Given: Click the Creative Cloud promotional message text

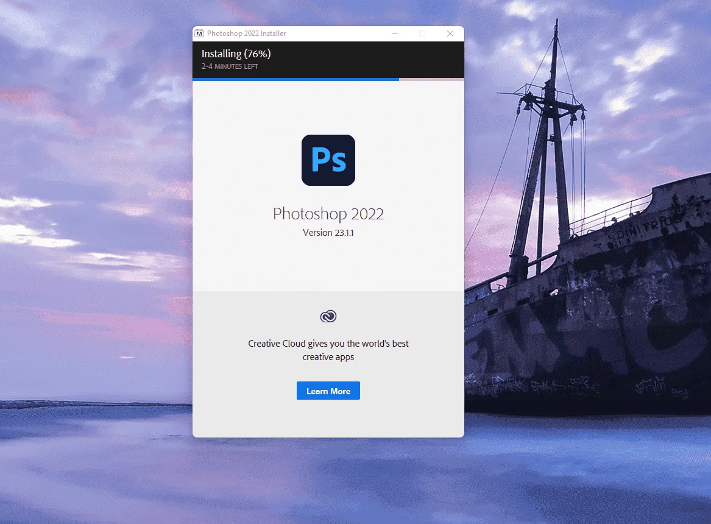Looking at the screenshot, I should pyautogui.click(x=328, y=350).
